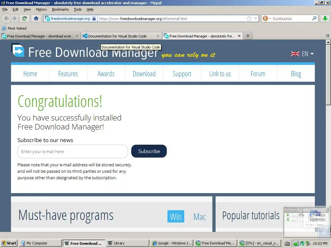
Task: Open the DuckDuckGo search engine selector
Action: pyautogui.click(x=266, y=18)
